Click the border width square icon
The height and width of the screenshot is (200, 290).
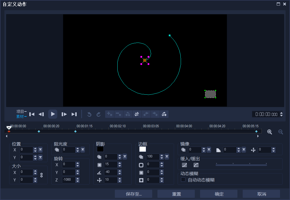pyautogui.click(x=141, y=165)
